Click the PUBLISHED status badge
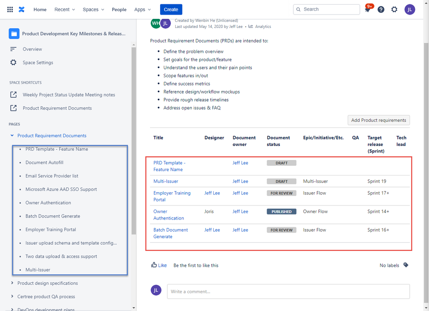This screenshot has height=311, width=429. pyautogui.click(x=282, y=211)
